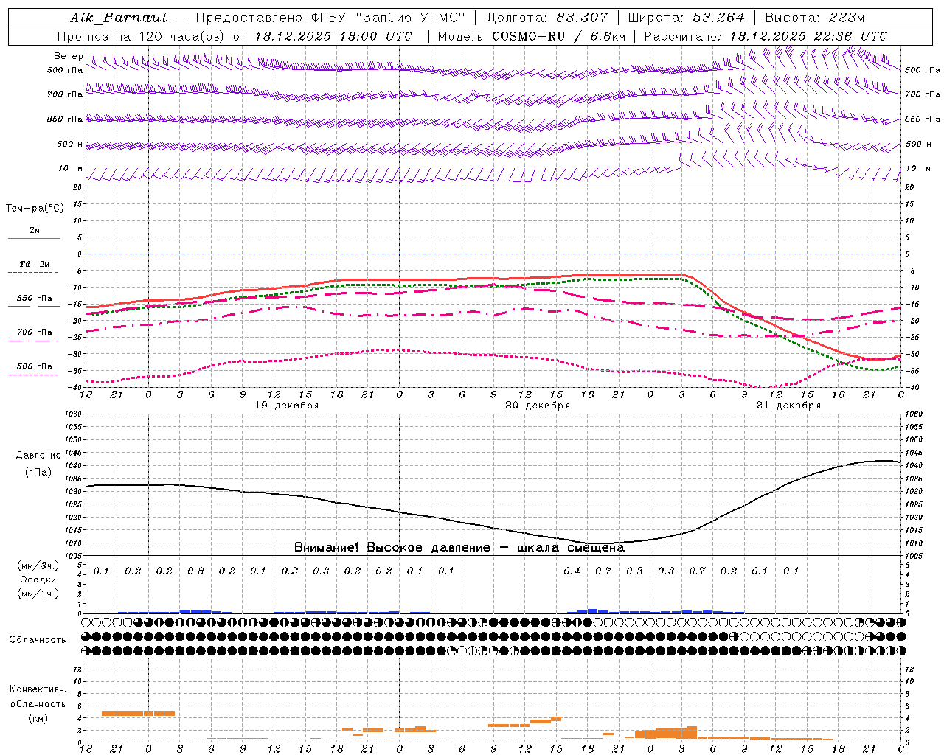Viewport: 944px width, 755px height.
Task: Click the "Тем-ра(°C)" temperature axis label
Action: (35, 209)
